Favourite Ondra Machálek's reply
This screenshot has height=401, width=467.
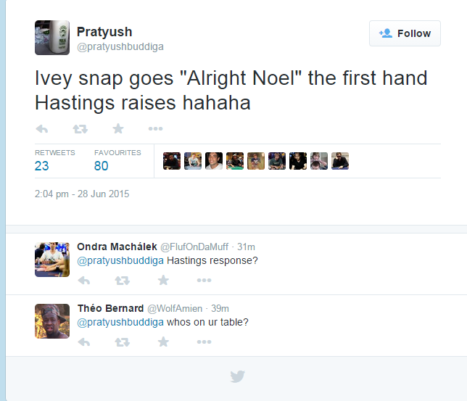163,280
